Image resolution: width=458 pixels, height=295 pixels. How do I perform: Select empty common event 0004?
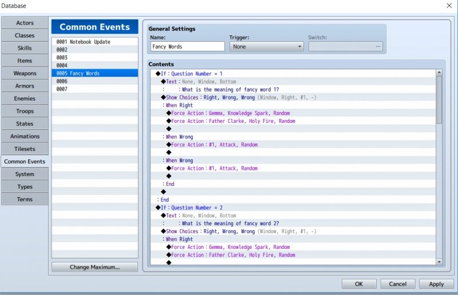[x=95, y=65]
